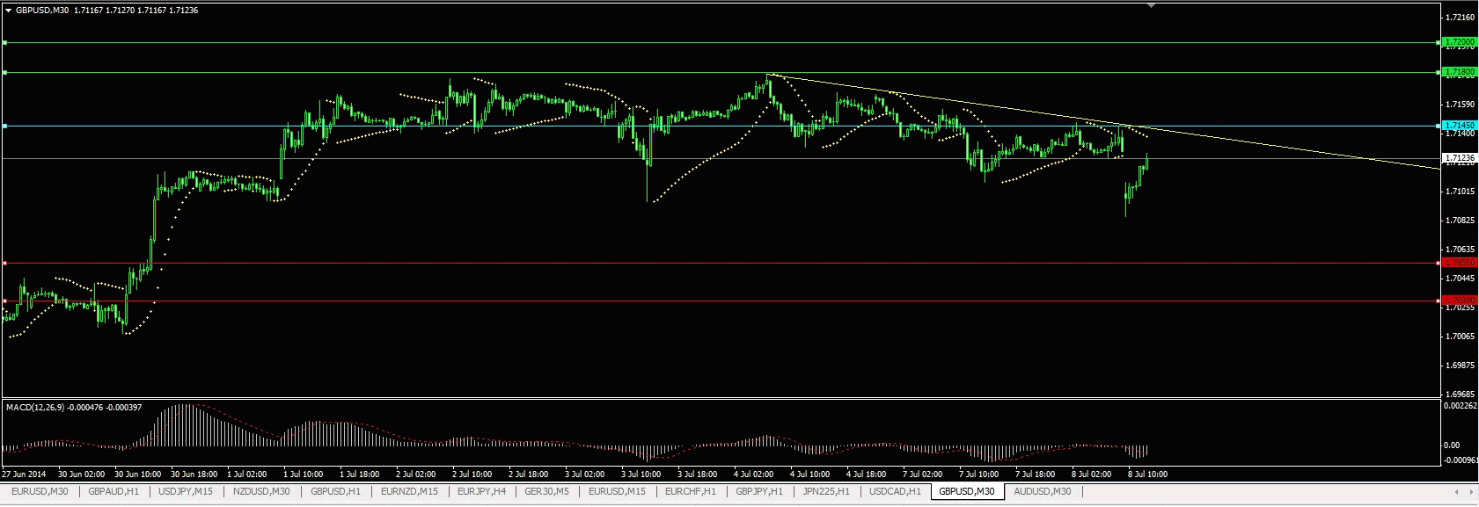Select the 1.71450 blue line's right handle
Viewport: 1479px width, 507px height.
click(1438, 126)
